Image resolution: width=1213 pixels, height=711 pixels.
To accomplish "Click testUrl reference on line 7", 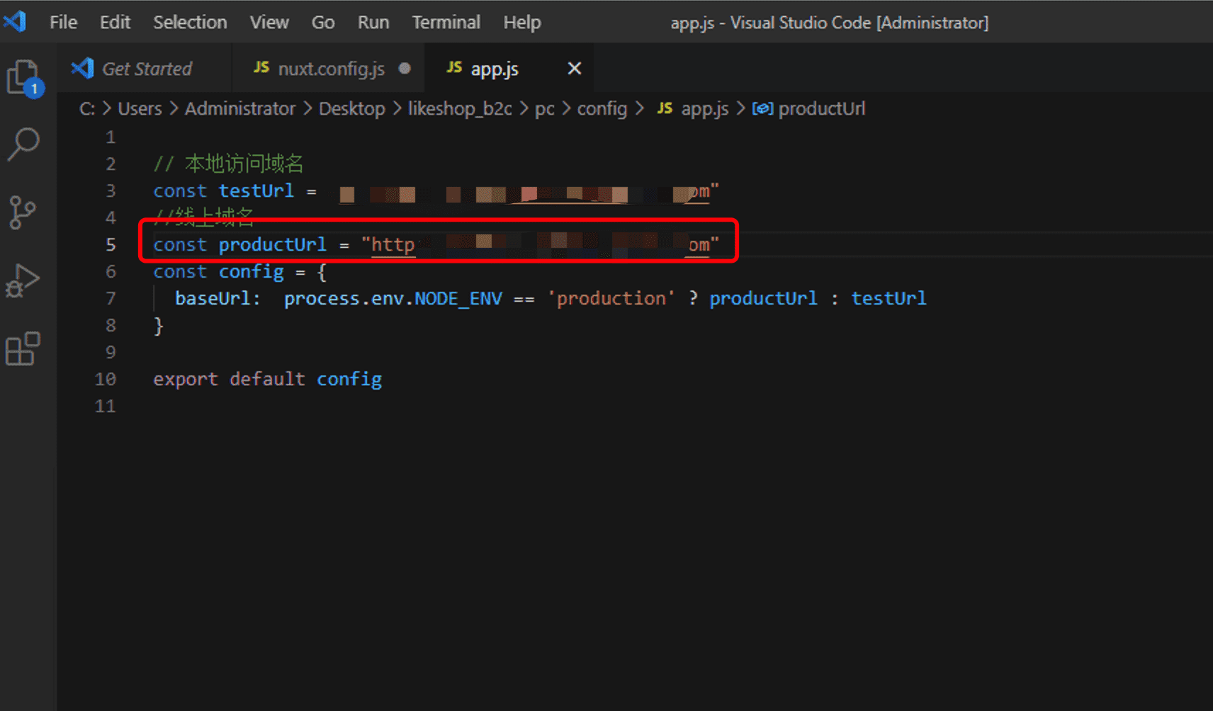I will coord(888,299).
